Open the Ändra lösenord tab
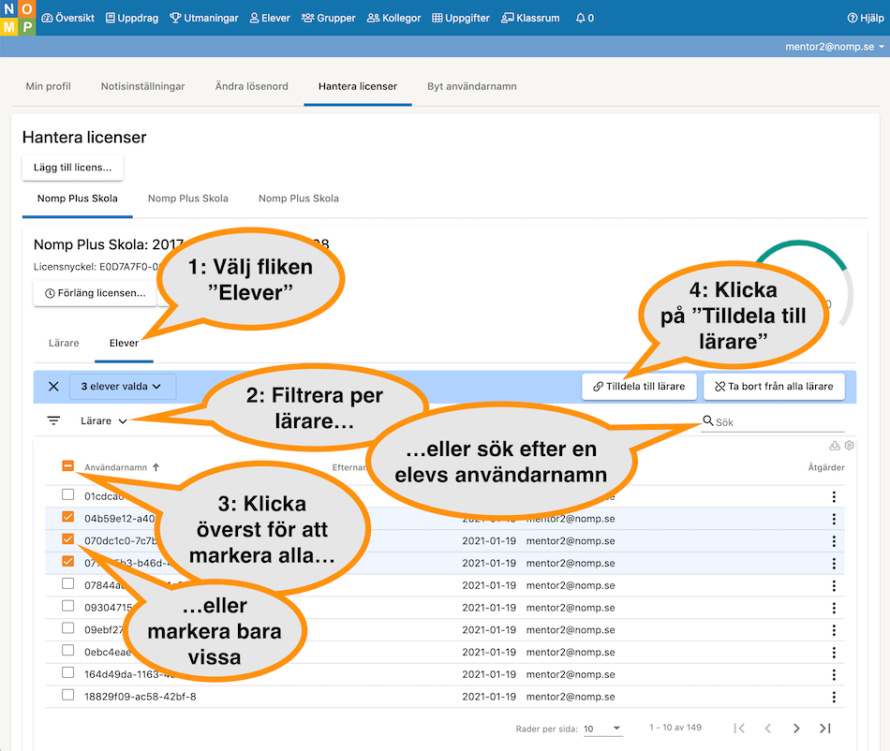Image resolution: width=890 pixels, height=751 pixels. 251,86
